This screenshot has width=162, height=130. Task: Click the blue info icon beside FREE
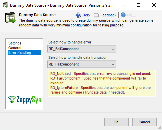pos(123,15)
